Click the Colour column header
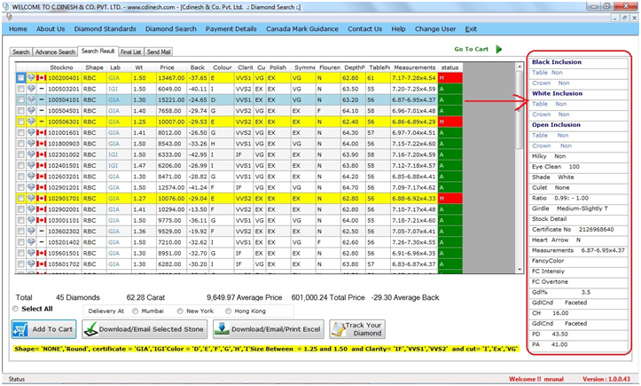The image size is (641, 386). tap(222, 67)
